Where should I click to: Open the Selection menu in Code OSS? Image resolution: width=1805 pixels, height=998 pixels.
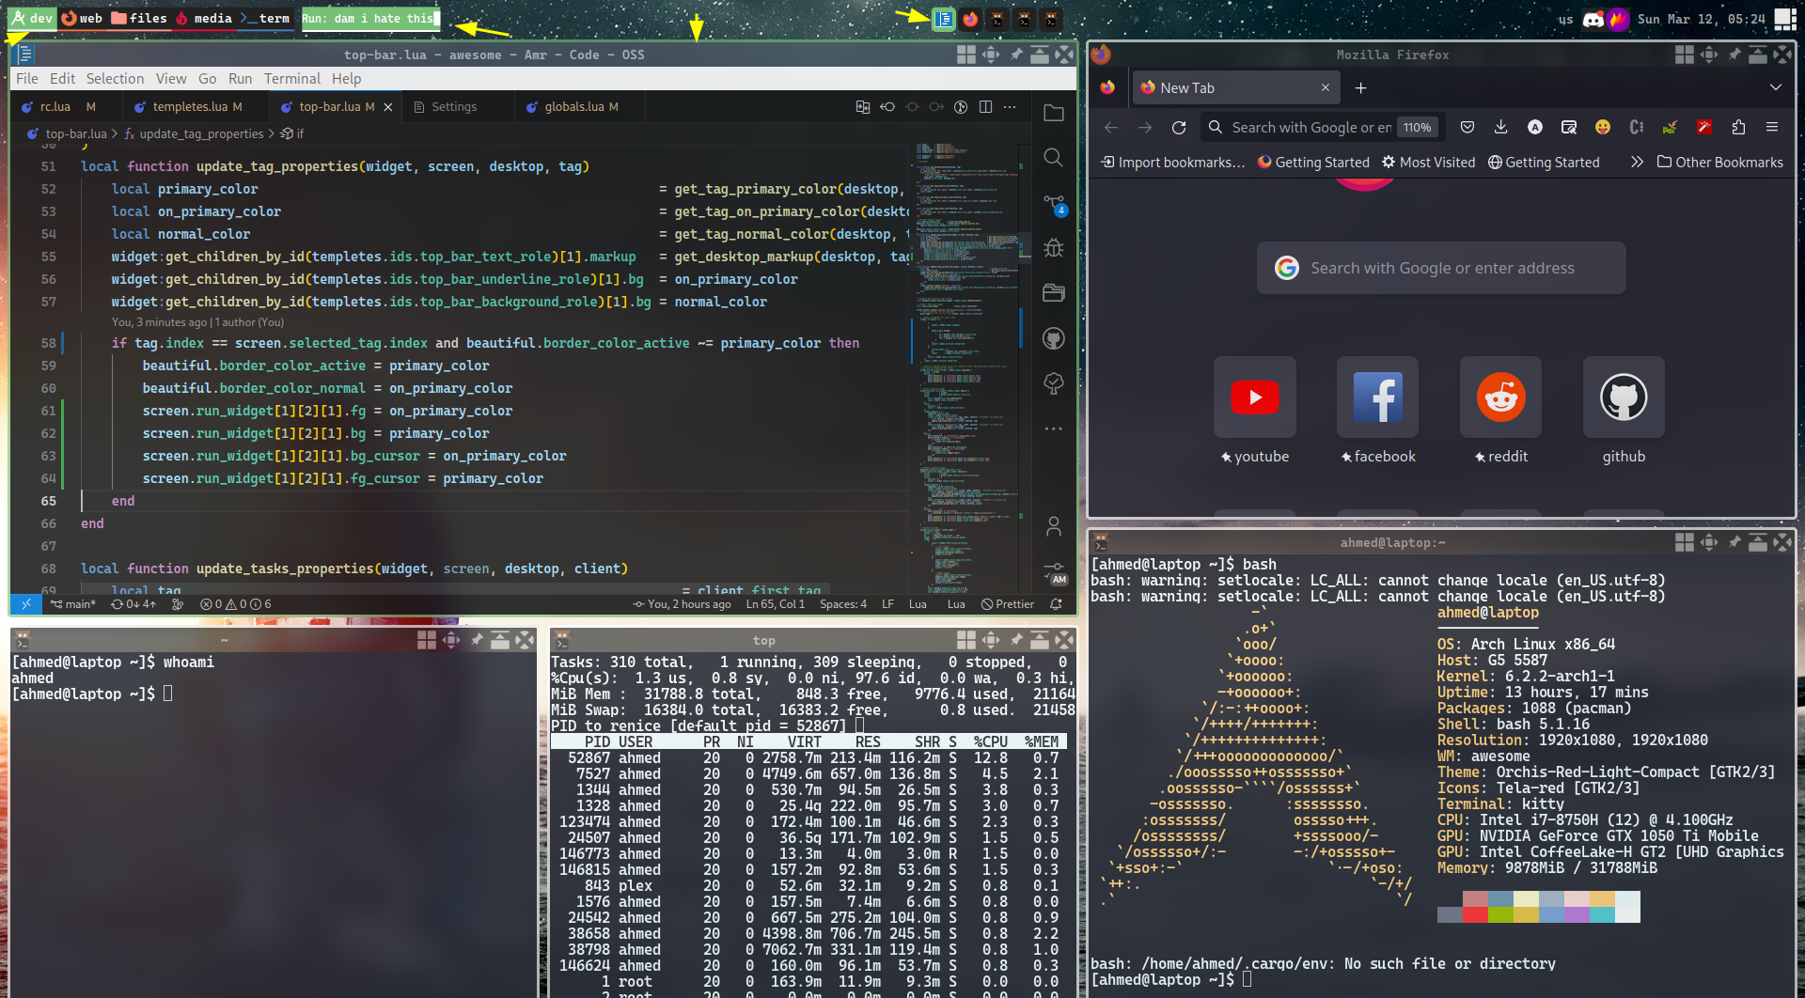tap(115, 79)
